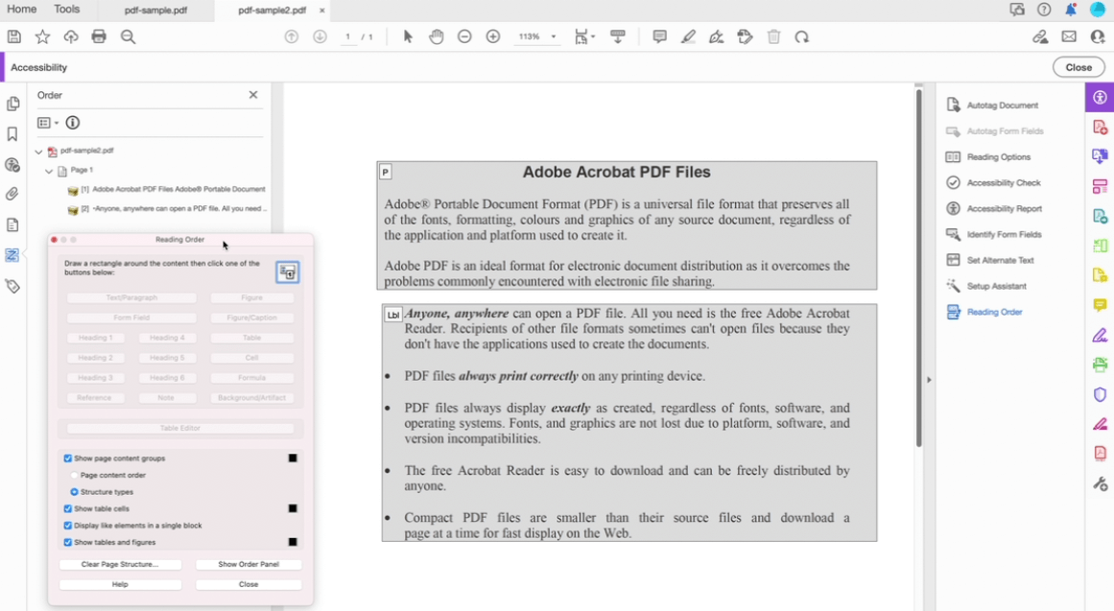Click the Zoom out minus icon
Viewport: 1114px width, 611px height.
point(464,37)
